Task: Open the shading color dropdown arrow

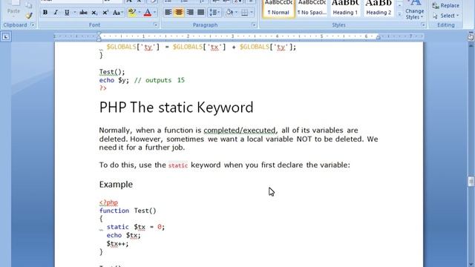Action: pyautogui.click(x=236, y=13)
